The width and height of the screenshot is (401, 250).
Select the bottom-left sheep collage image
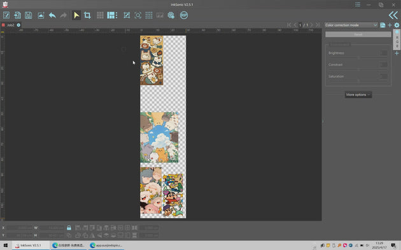pos(151,190)
